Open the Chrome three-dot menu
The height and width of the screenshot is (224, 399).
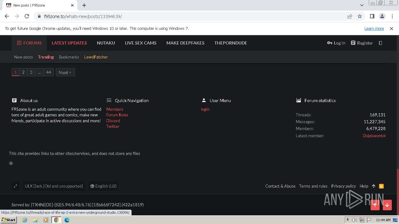pos(392,16)
